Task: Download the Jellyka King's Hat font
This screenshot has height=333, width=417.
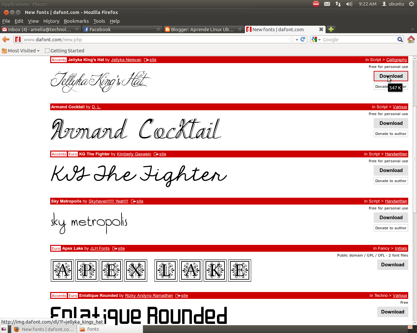Action: 391,76
